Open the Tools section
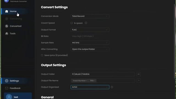 15,34
